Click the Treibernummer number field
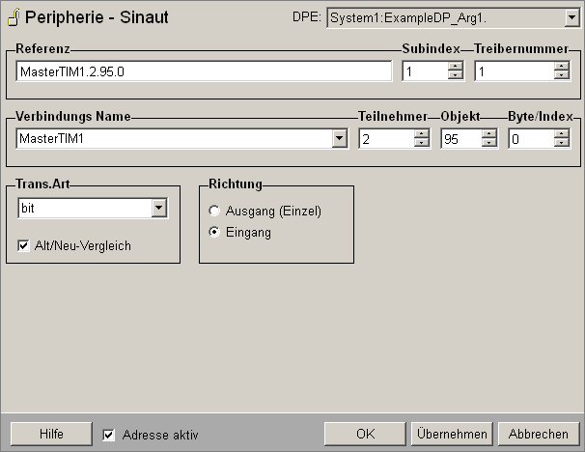 click(x=515, y=71)
